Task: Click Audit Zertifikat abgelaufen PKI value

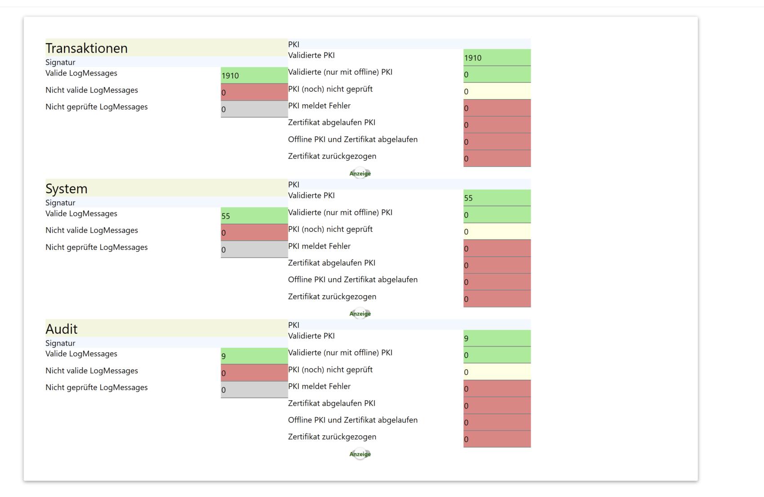Action: pos(497,405)
